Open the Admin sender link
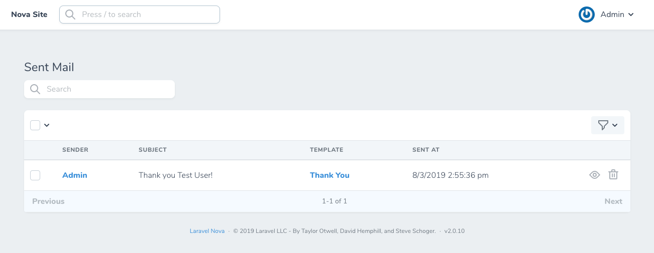The image size is (654, 253). (x=75, y=175)
